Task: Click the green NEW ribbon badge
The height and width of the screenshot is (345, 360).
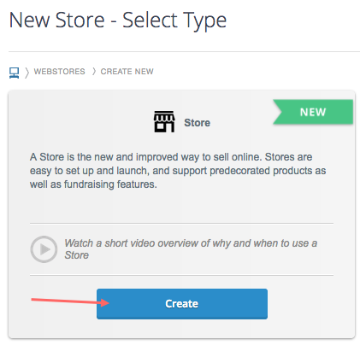Action: point(313,112)
